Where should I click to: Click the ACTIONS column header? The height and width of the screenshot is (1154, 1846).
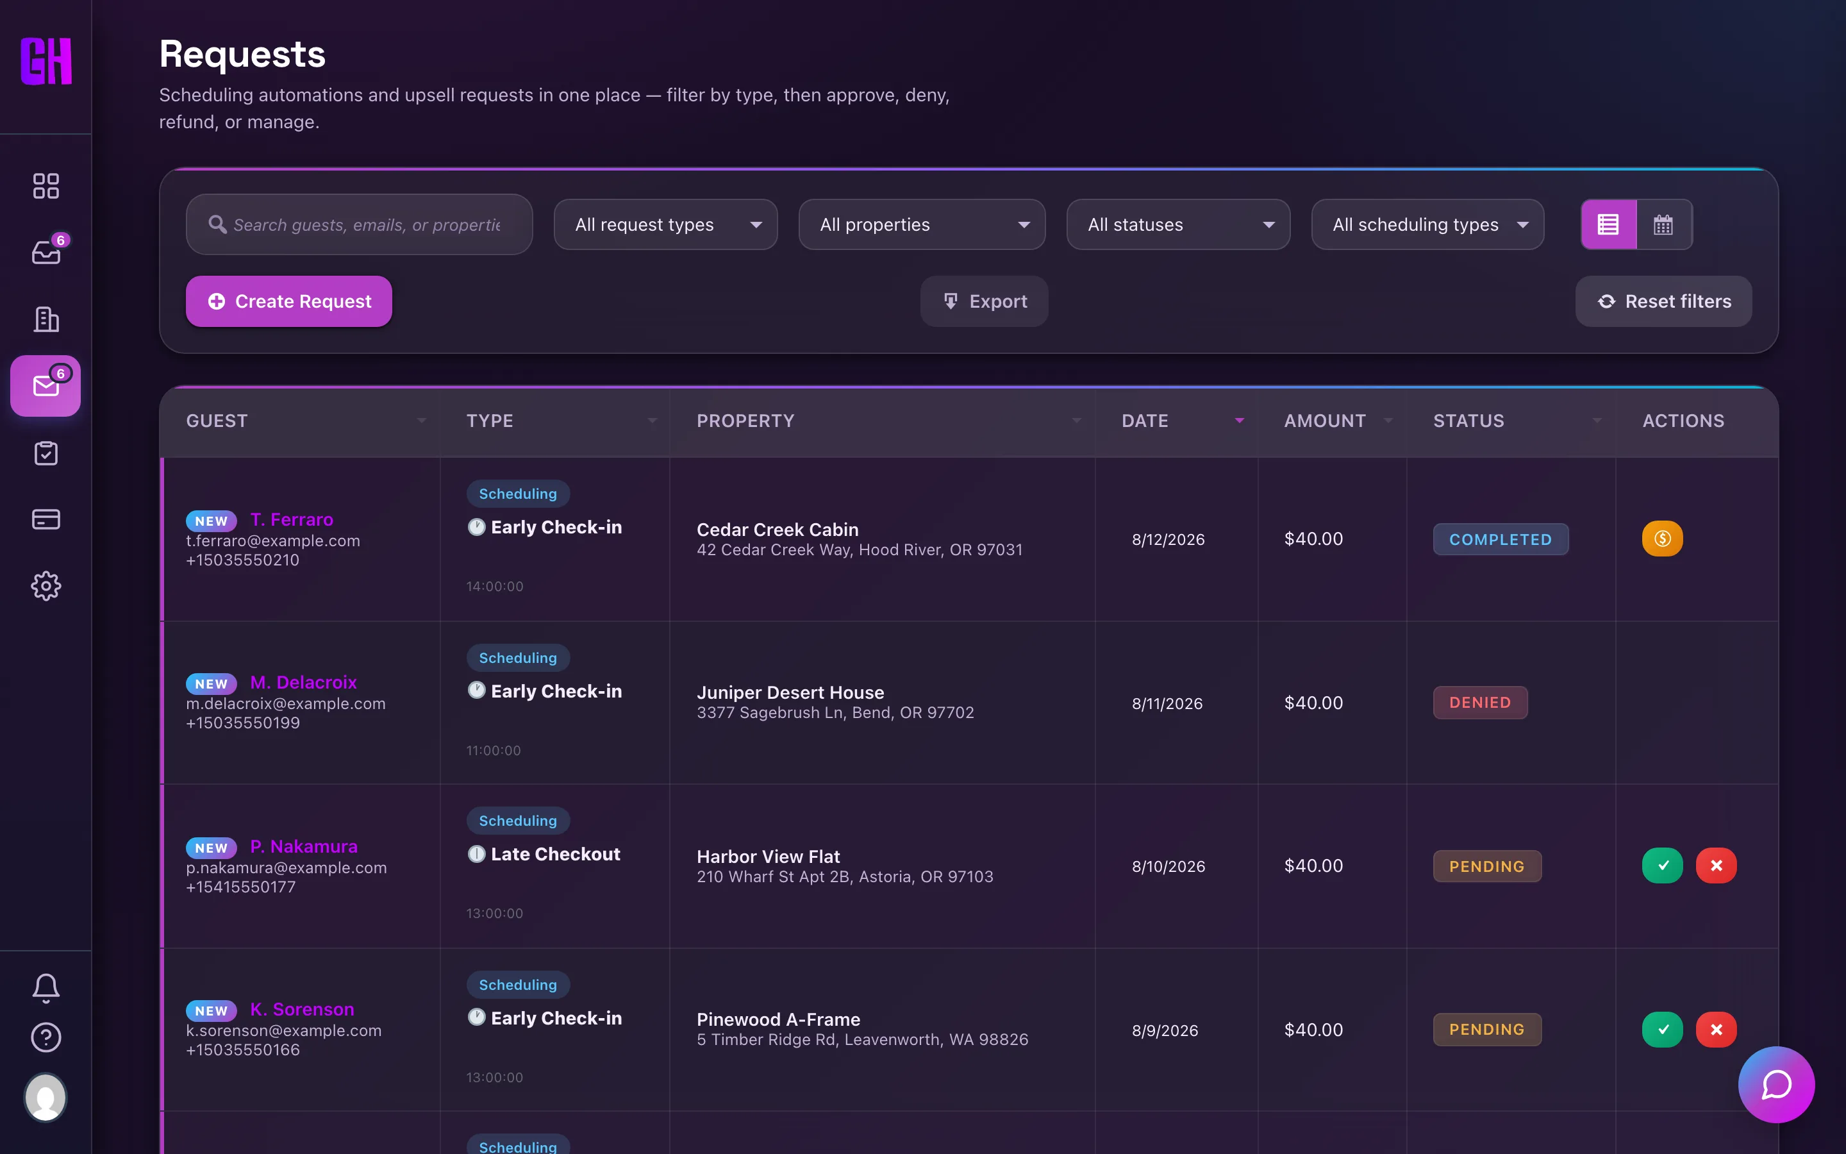coord(1683,421)
